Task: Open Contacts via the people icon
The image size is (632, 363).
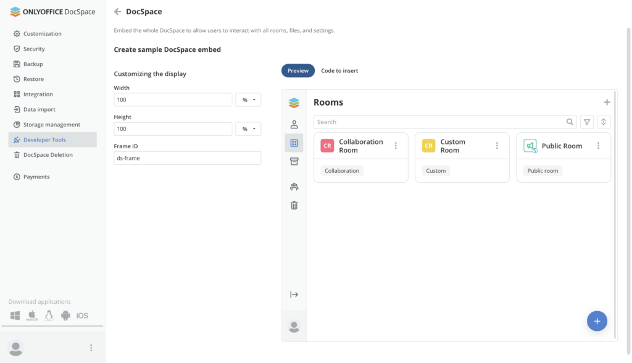Action: pyautogui.click(x=294, y=123)
